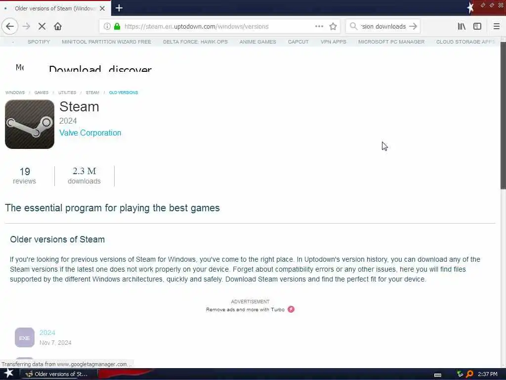Screen dimensions: 506x380
Task: Go to WINDOWS breadcrumb
Action: pos(15,93)
